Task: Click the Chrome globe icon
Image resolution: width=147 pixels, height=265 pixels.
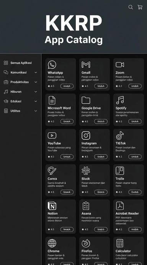Action: 52,243
